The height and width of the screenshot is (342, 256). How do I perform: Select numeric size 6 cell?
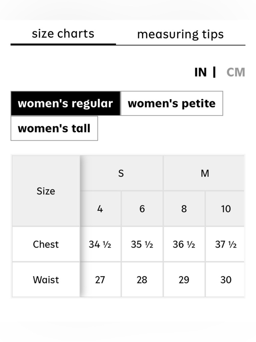click(142, 209)
